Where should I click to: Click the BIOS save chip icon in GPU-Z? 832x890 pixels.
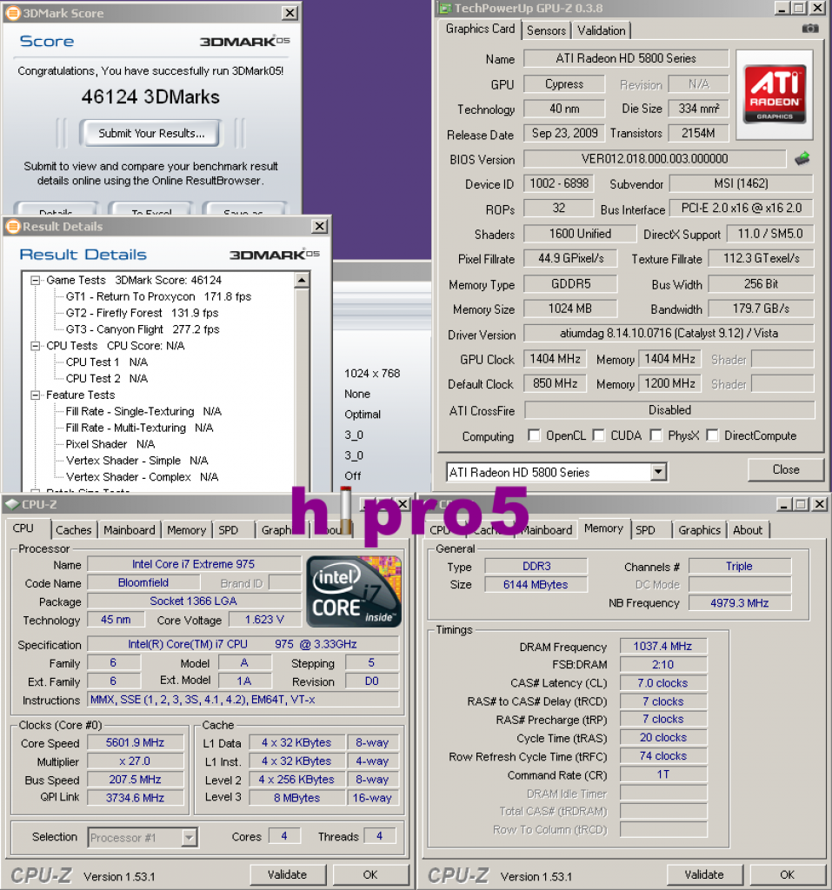pos(802,158)
